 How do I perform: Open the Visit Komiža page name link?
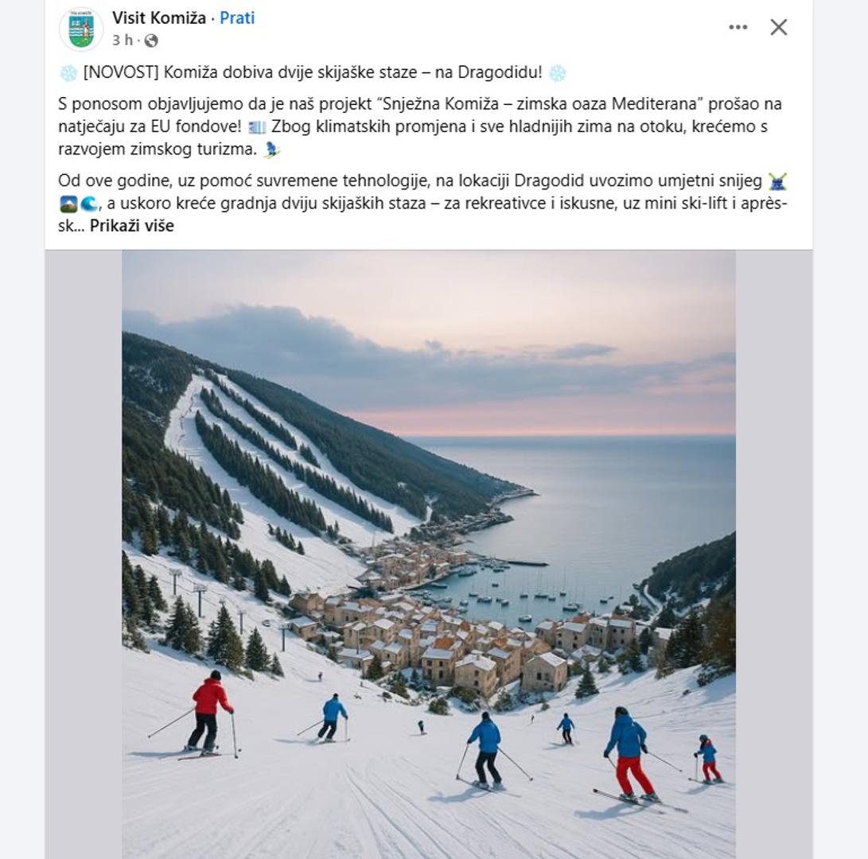click(159, 17)
